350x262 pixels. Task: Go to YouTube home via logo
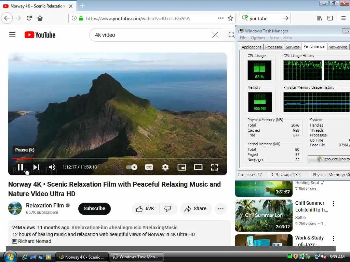(x=40, y=35)
